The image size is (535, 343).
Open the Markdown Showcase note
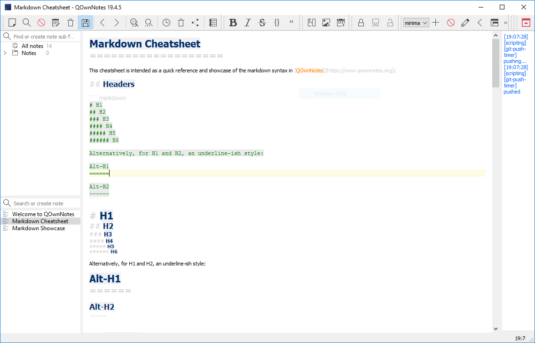tap(39, 228)
